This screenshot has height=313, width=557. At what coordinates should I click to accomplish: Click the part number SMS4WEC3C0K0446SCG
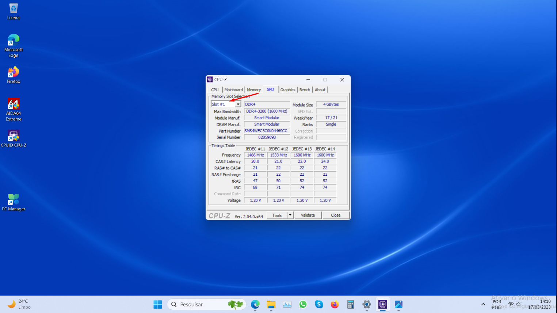pyautogui.click(x=267, y=131)
